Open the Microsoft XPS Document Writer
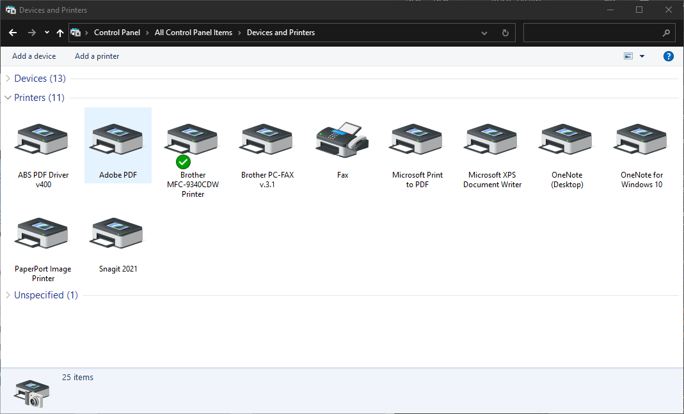Viewport: 684px width, 414px height. click(491, 139)
